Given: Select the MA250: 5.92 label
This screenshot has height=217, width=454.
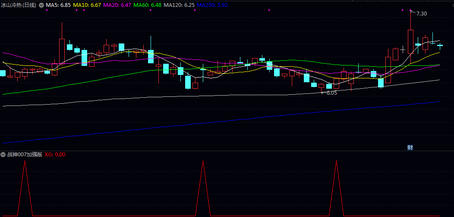Looking at the screenshot, I should [x=212, y=5].
